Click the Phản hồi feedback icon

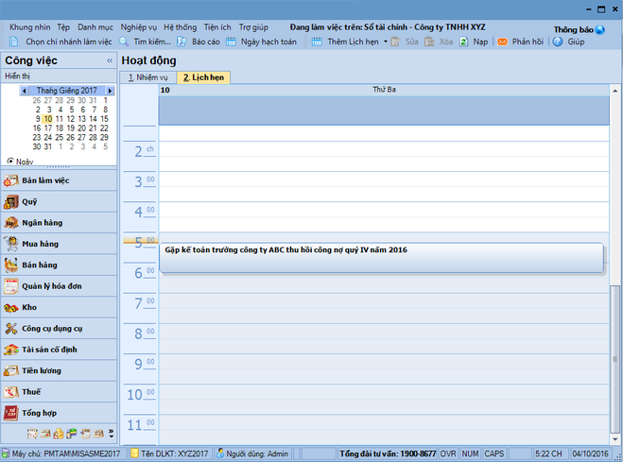pos(502,43)
